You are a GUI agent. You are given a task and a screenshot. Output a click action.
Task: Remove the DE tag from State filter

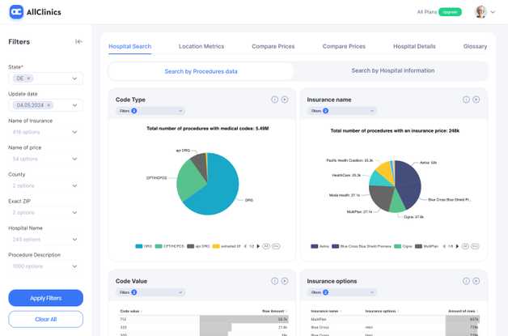[29, 79]
